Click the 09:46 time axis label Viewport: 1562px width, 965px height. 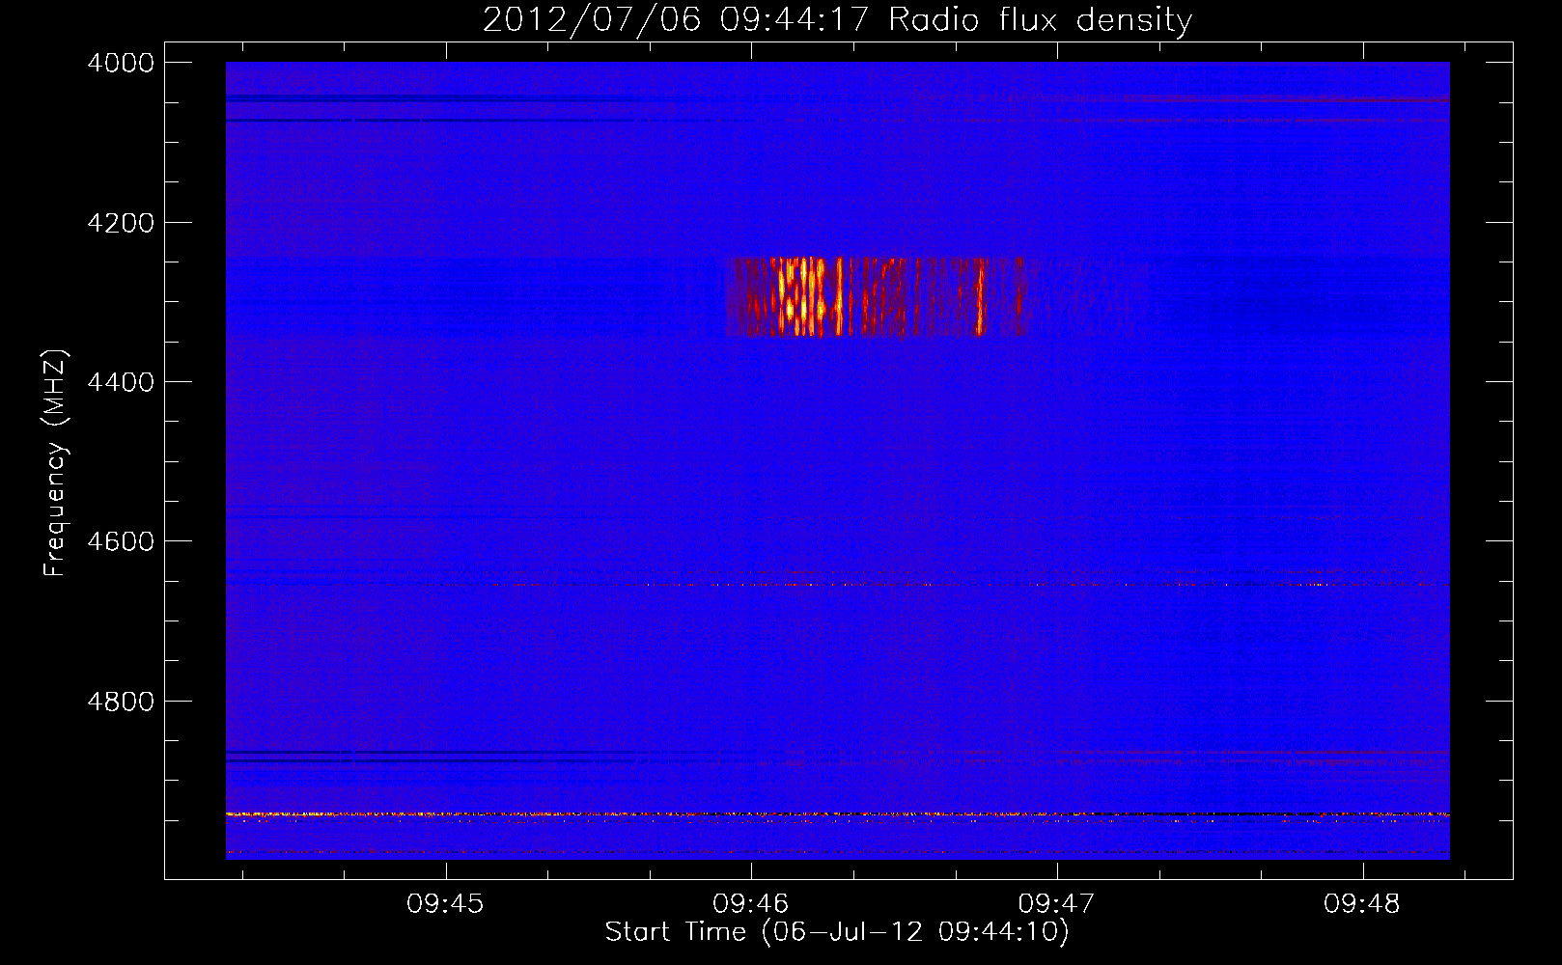[750, 904]
